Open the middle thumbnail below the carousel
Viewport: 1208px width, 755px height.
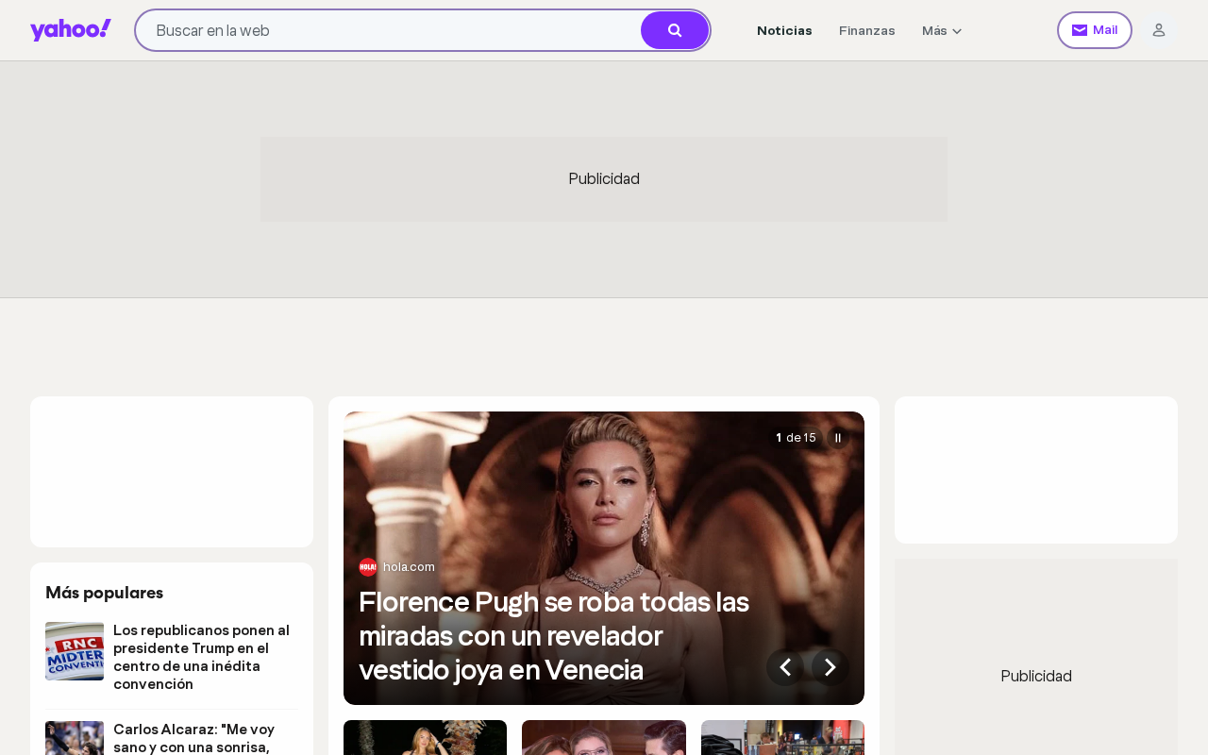tap(604, 738)
